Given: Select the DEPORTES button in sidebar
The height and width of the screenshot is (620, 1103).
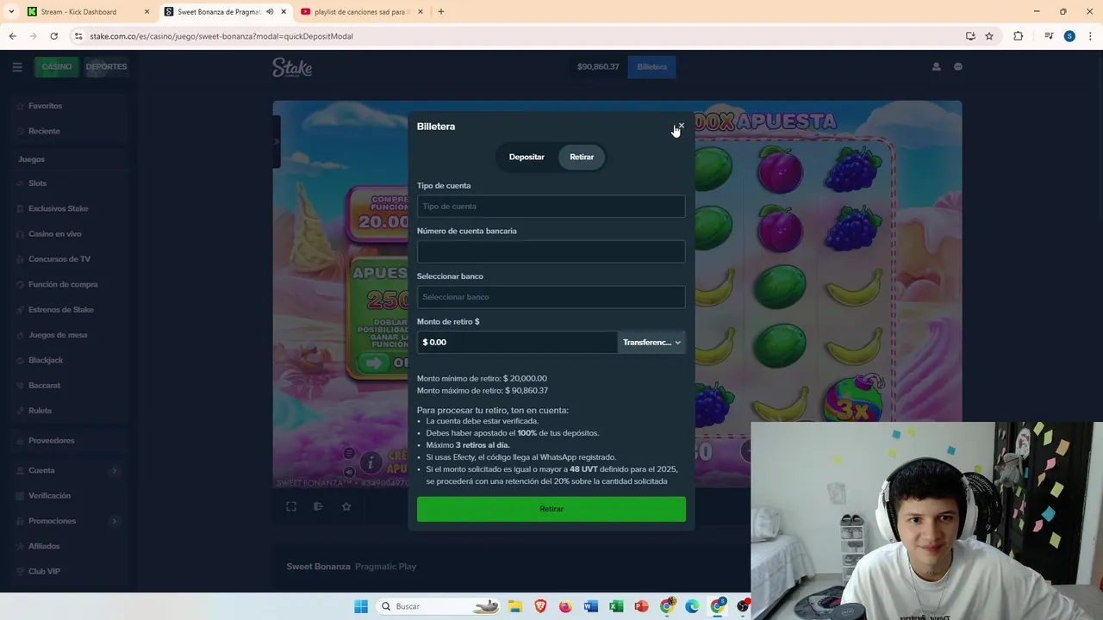Looking at the screenshot, I should [106, 66].
